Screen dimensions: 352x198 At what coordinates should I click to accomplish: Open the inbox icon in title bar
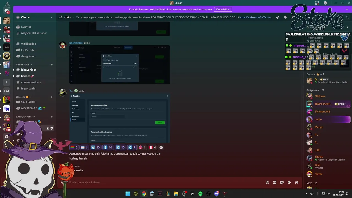click(x=317, y=3)
